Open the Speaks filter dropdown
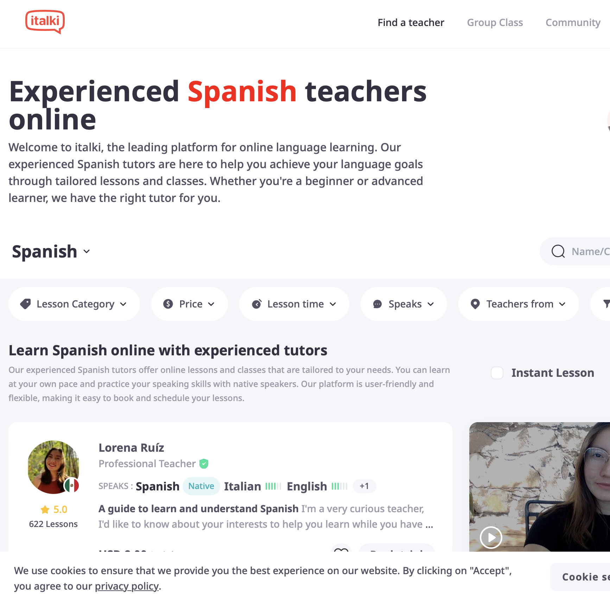The image size is (610, 603). pos(404,304)
